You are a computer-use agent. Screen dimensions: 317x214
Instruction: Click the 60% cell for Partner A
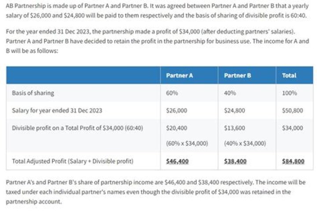[x=172, y=93]
